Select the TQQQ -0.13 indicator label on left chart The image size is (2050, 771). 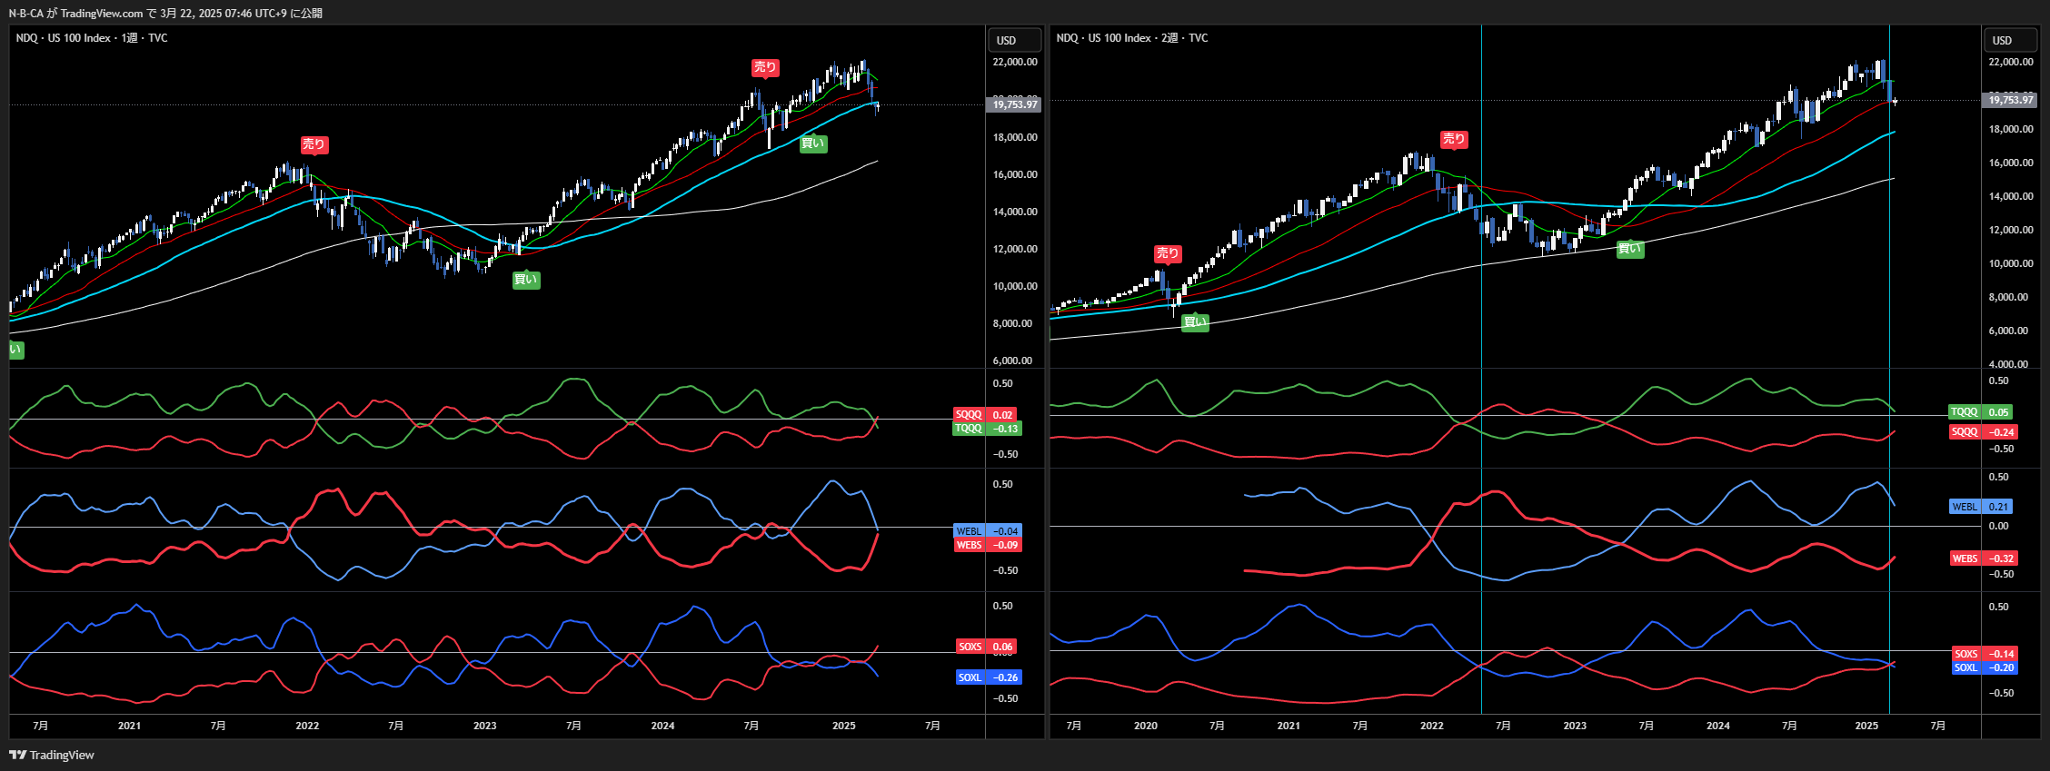[987, 429]
